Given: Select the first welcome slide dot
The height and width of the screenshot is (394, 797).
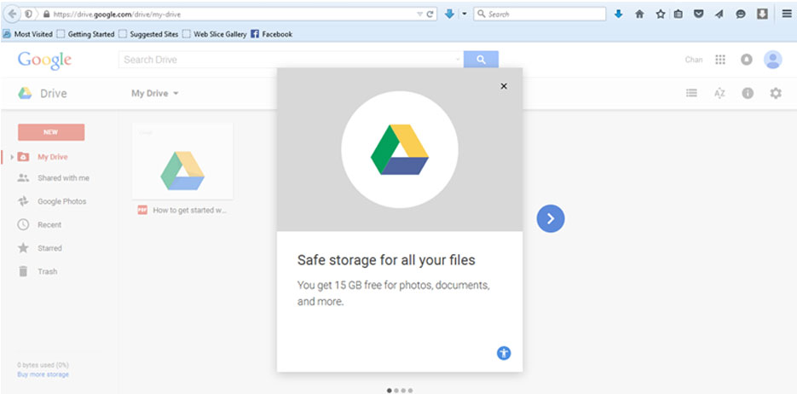Looking at the screenshot, I should [390, 391].
